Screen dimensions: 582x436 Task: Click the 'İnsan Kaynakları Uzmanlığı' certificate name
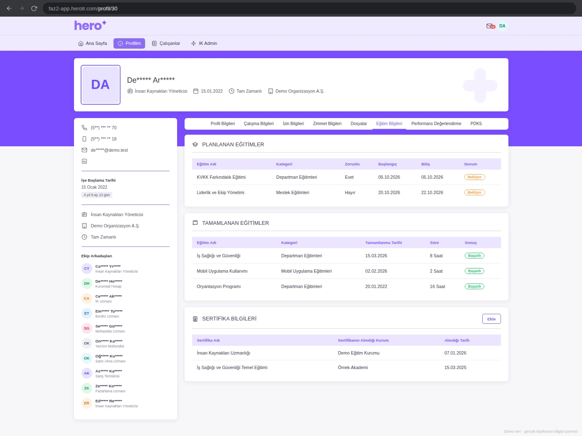pyautogui.click(x=224, y=353)
